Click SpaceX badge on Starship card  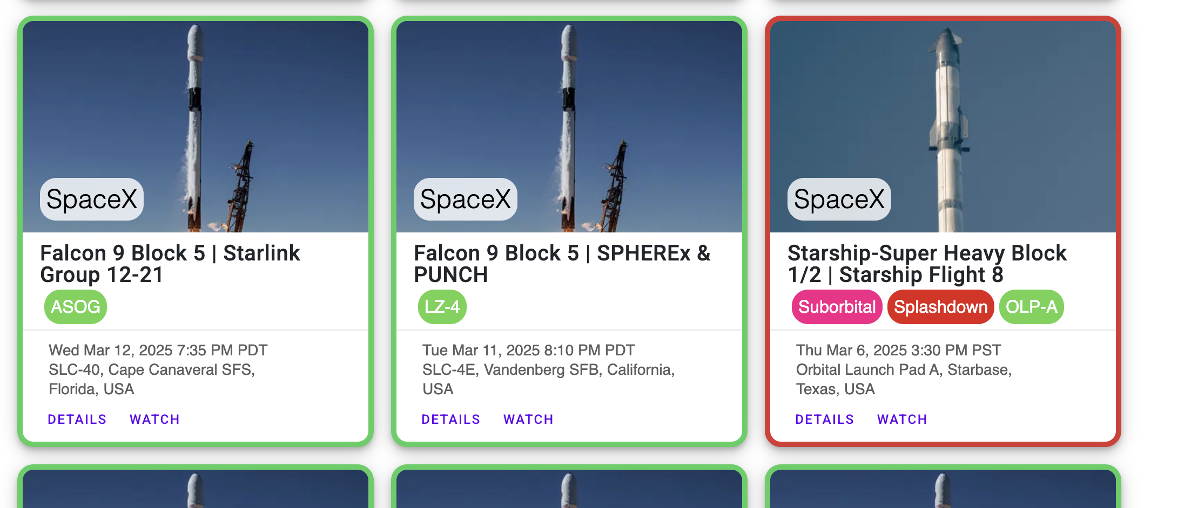(x=839, y=199)
